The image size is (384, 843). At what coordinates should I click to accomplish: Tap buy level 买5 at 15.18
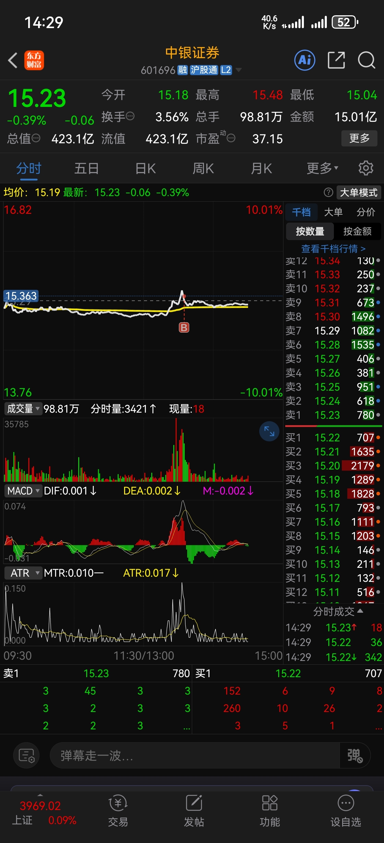(x=333, y=494)
